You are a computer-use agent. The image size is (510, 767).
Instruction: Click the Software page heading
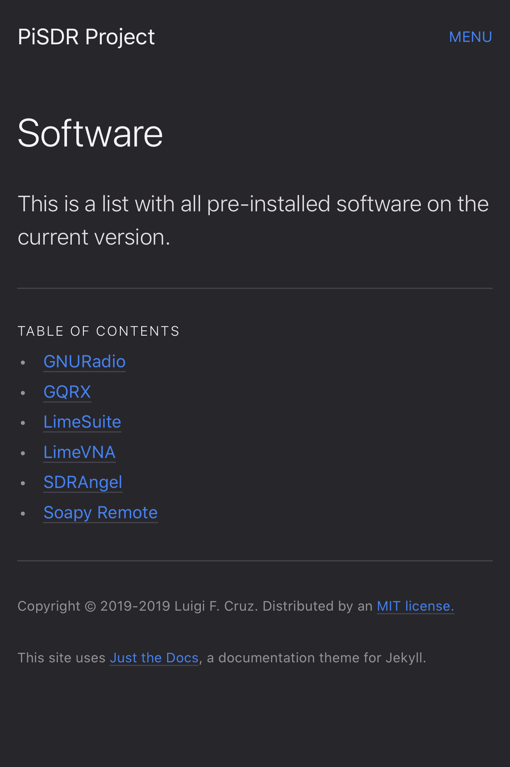coord(90,133)
